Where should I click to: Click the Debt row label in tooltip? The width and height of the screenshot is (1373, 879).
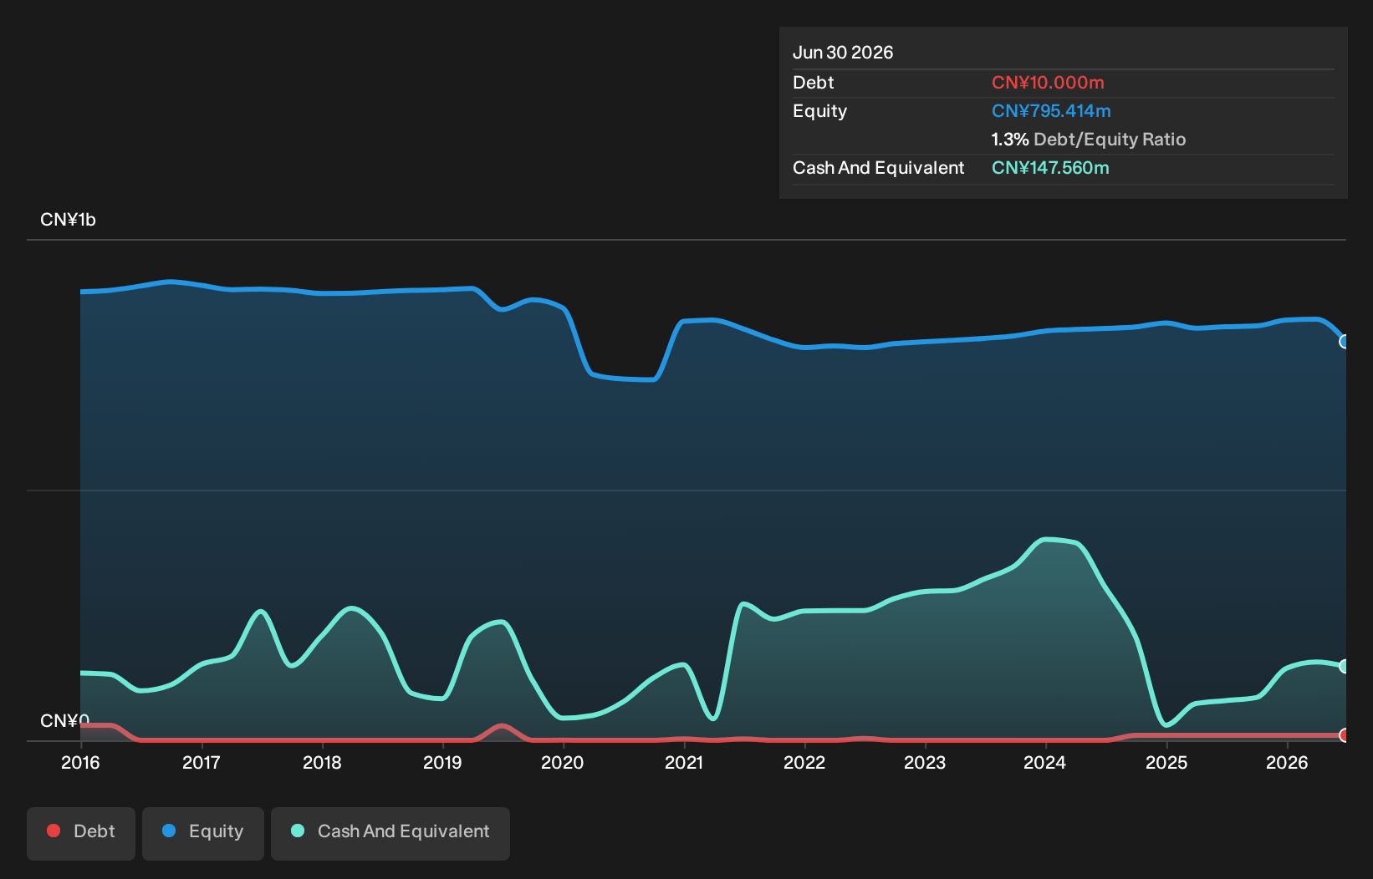click(814, 83)
